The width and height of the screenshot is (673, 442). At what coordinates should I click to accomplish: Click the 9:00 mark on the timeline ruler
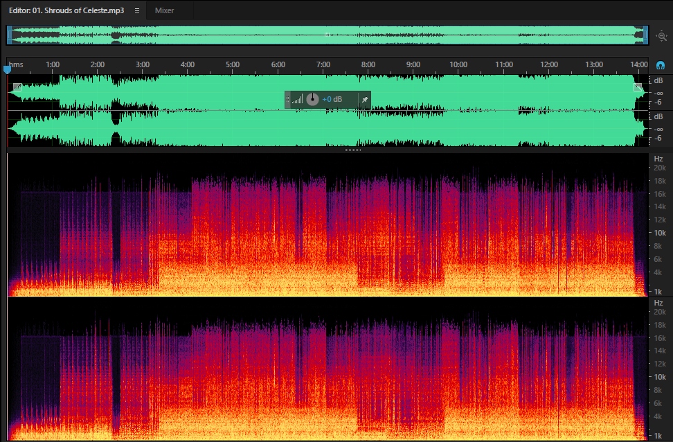tap(413, 65)
